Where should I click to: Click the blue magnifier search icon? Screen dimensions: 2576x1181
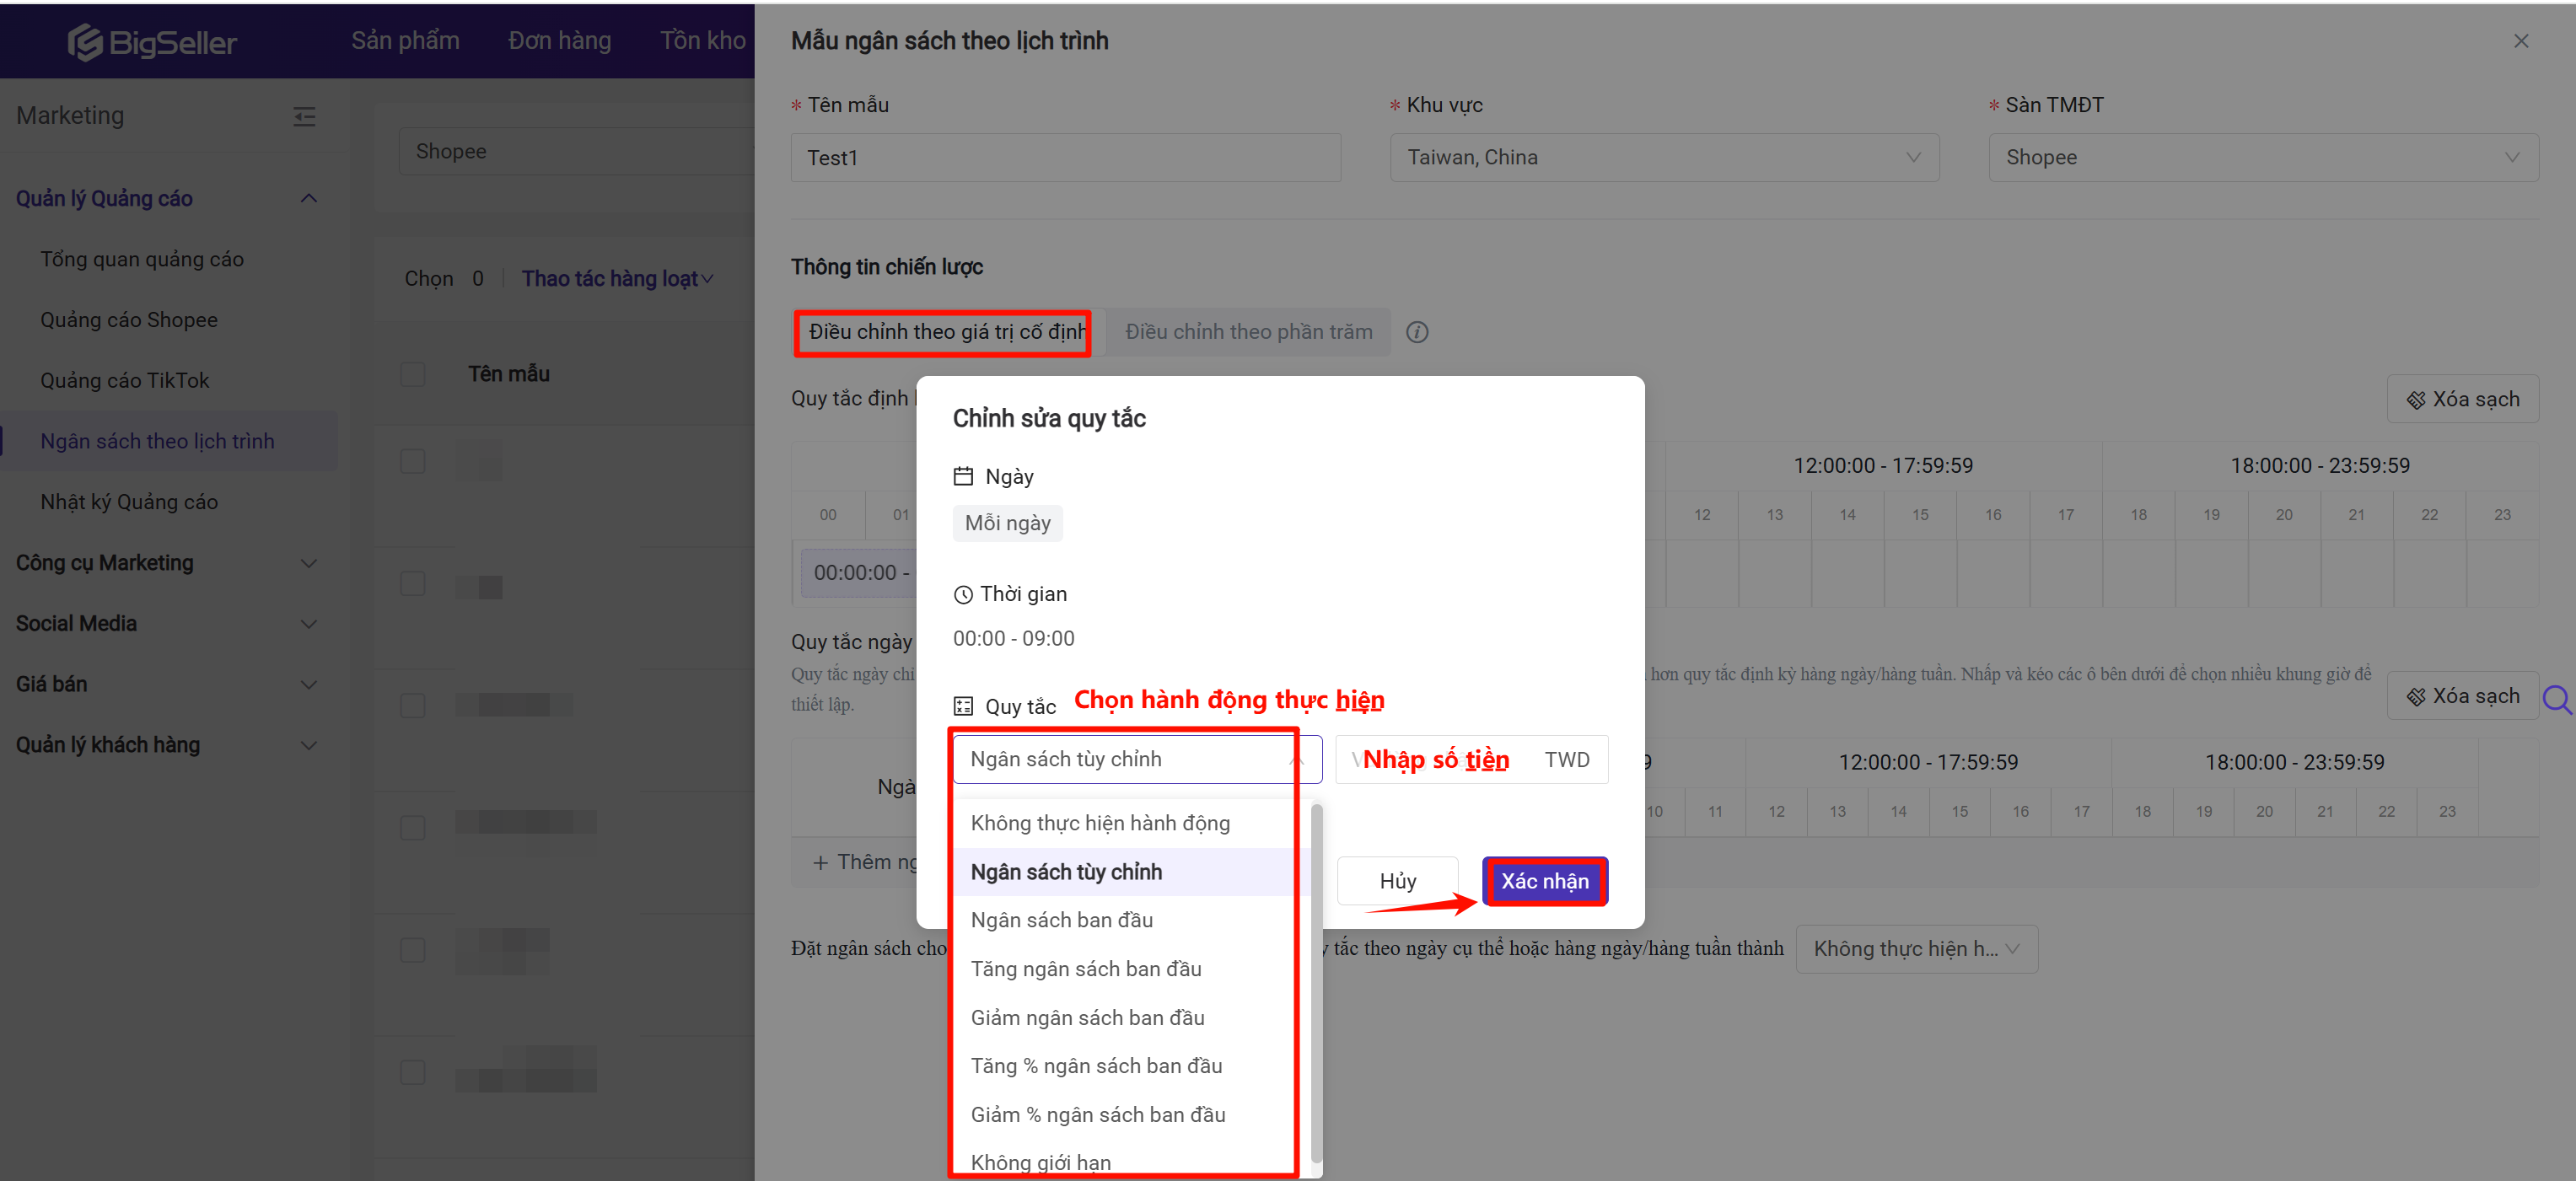click(x=2556, y=698)
